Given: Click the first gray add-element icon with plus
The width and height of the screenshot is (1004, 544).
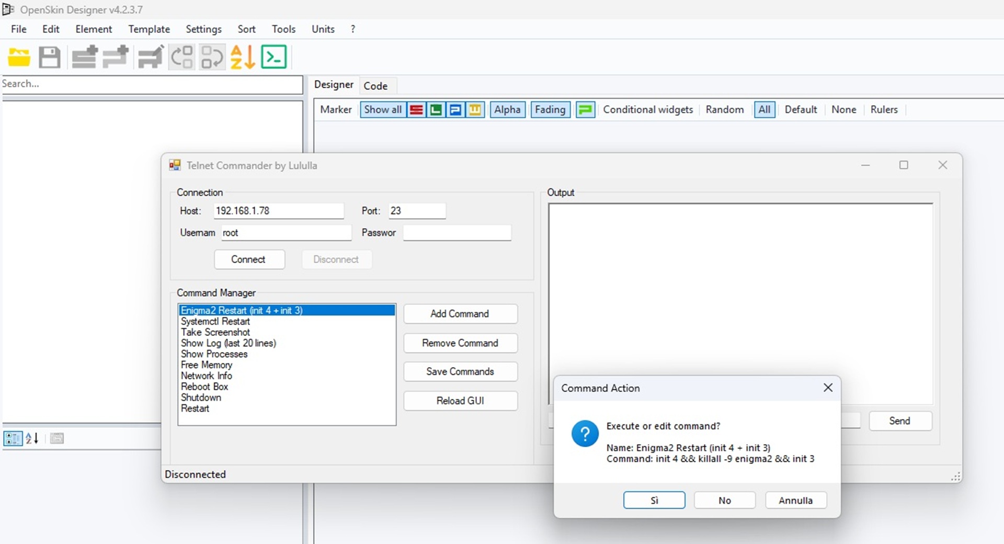Looking at the screenshot, I should (85, 57).
